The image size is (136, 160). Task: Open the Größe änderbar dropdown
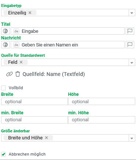[132, 138]
